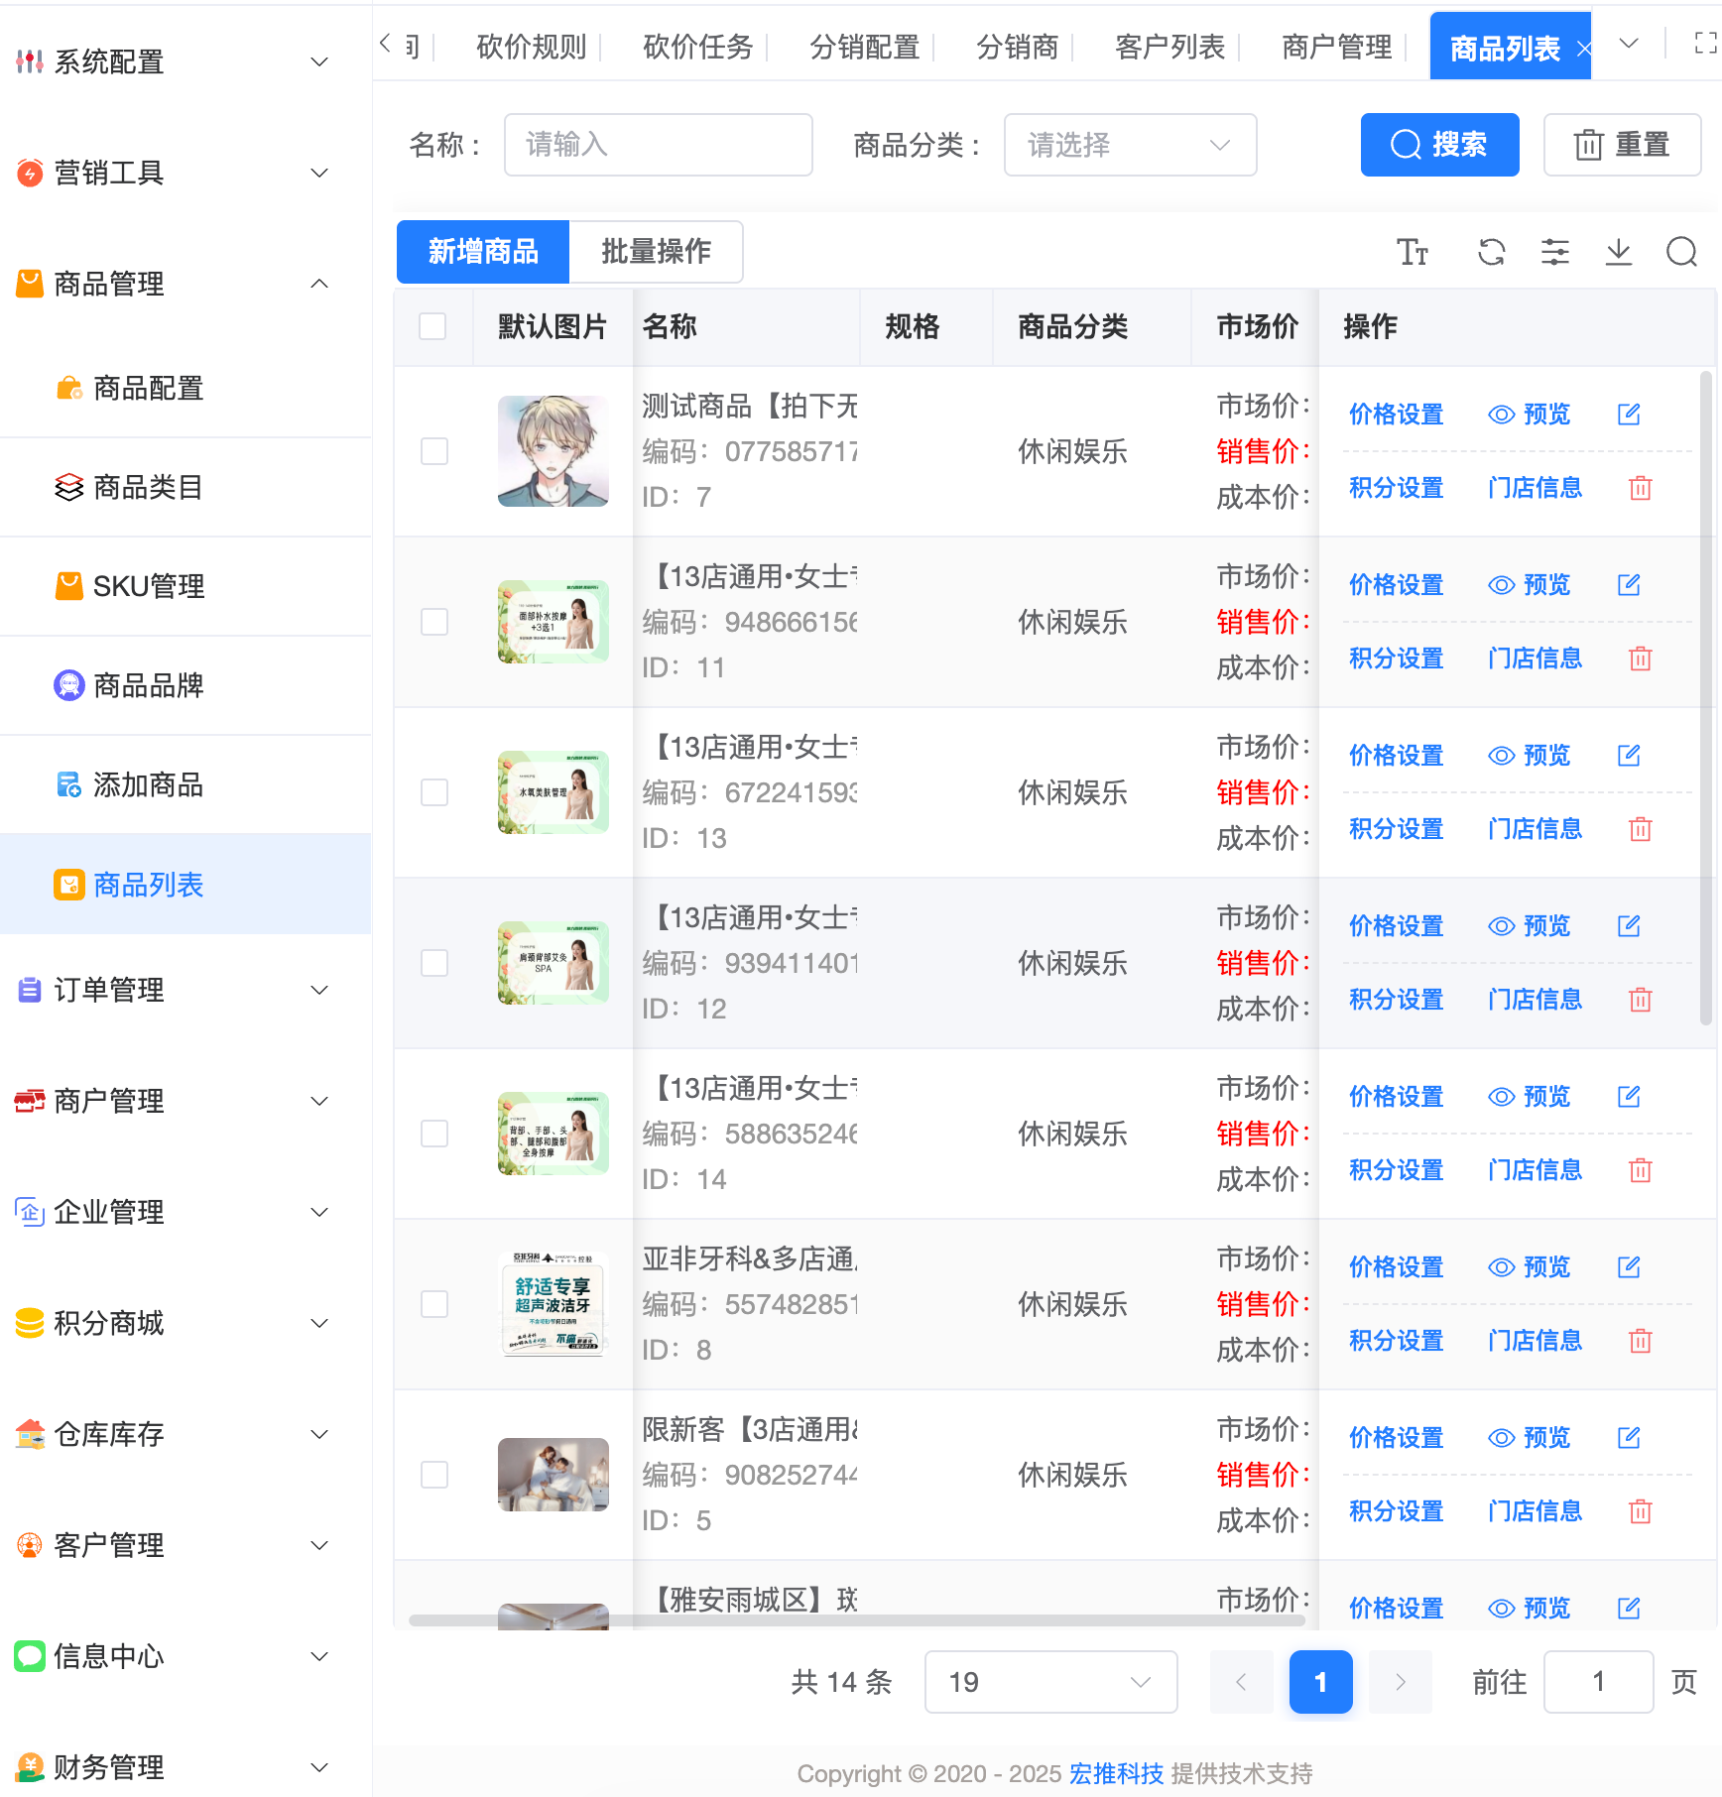Image resolution: width=1722 pixels, height=1797 pixels.
Task: Click the 名称 input field
Action: pyautogui.click(x=658, y=145)
